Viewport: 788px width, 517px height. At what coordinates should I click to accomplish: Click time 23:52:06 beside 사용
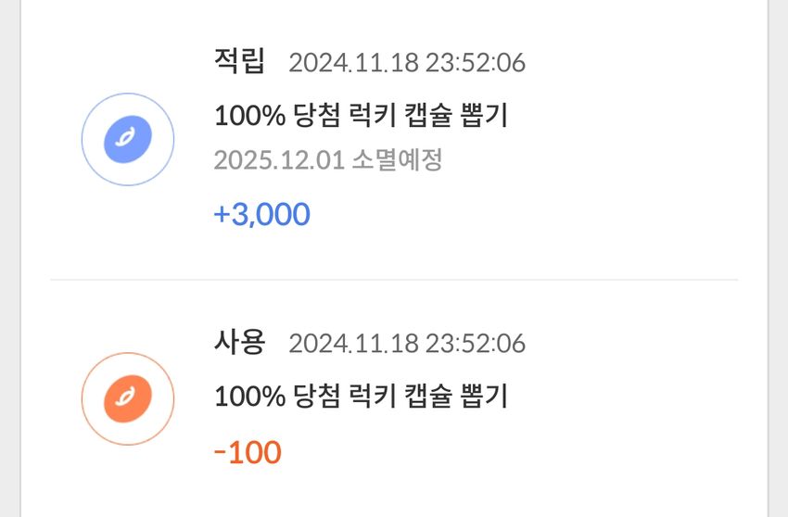click(x=476, y=344)
